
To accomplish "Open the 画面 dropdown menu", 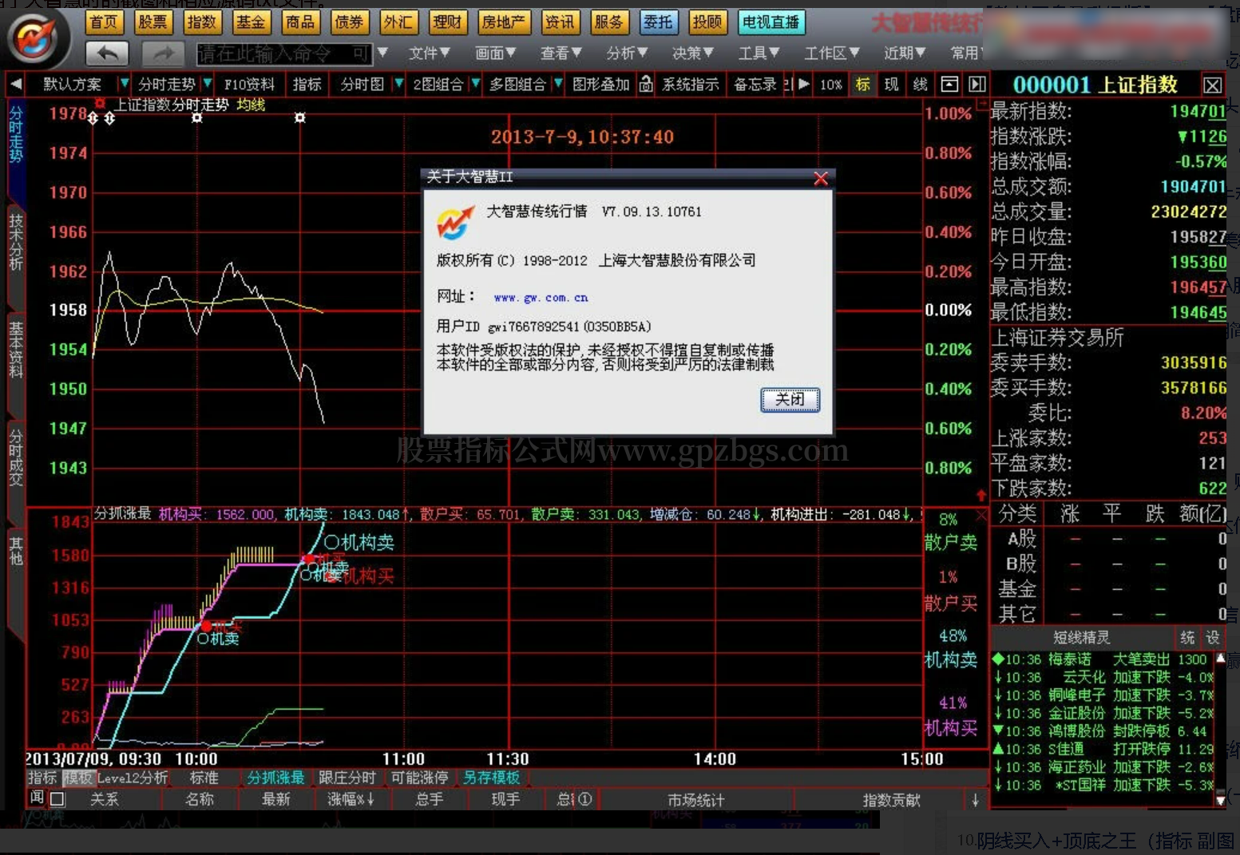I will (496, 53).
